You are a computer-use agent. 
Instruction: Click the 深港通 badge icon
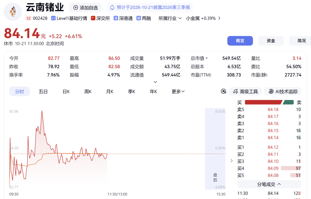click(116, 18)
